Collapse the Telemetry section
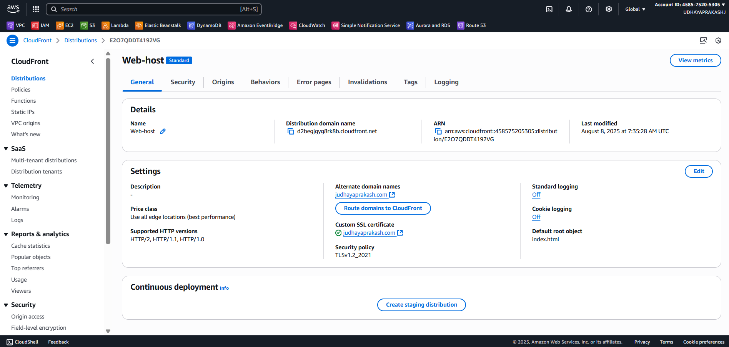The image size is (729, 347). 6,186
